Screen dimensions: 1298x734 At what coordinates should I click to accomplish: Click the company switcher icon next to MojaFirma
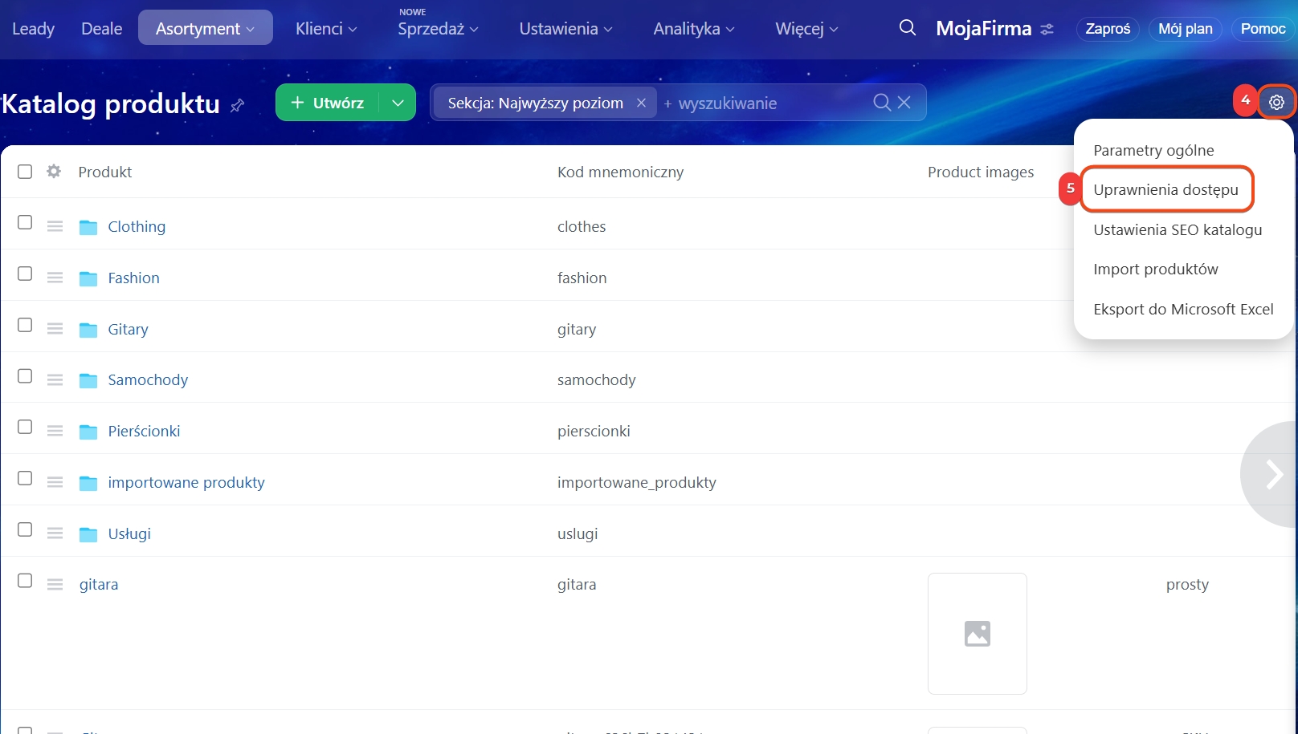point(1047,29)
